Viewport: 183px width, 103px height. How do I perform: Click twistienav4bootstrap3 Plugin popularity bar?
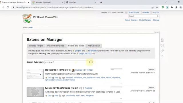[x=116, y=87]
